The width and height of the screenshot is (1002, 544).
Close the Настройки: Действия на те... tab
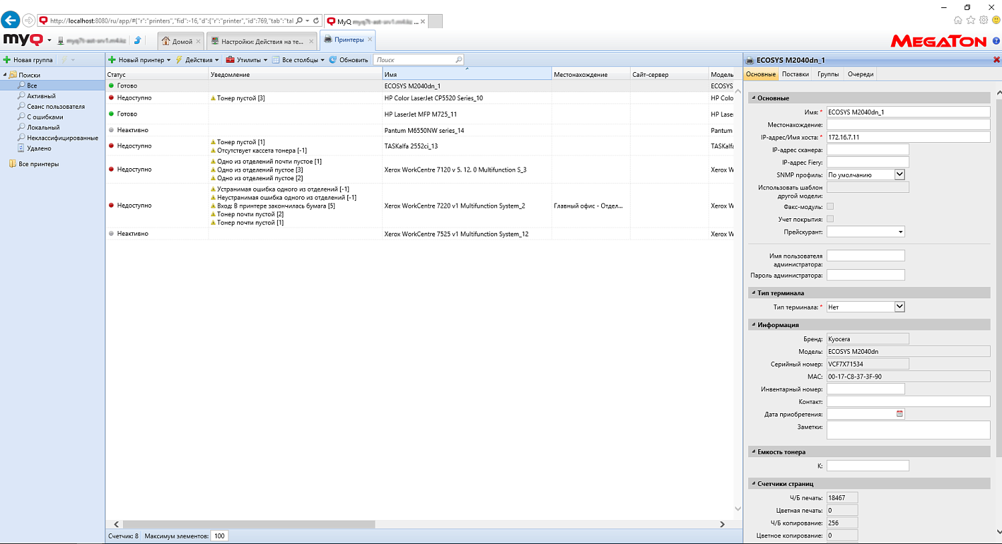tap(311, 41)
